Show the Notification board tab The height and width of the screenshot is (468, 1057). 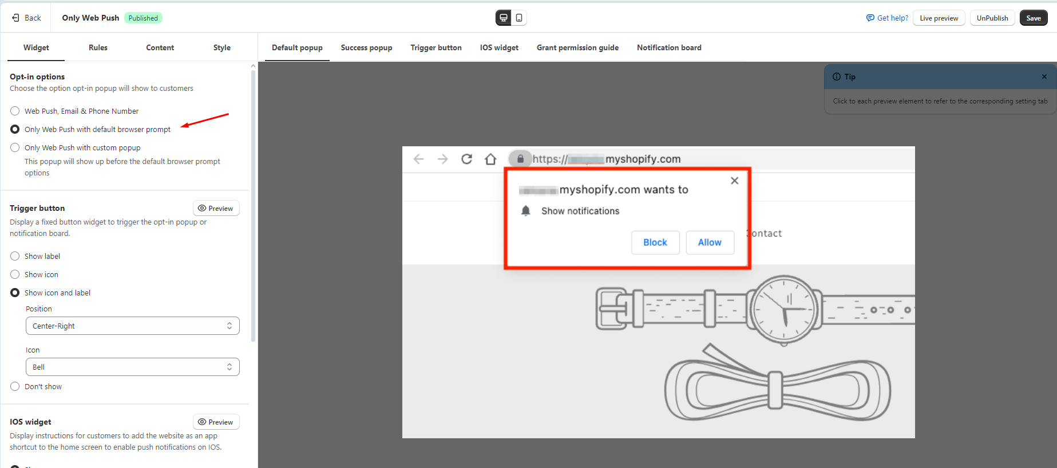click(x=669, y=47)
